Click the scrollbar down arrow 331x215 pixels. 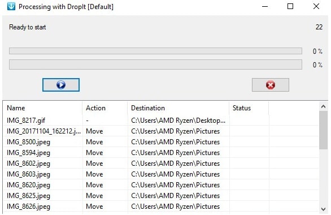(x=323, y=209)
